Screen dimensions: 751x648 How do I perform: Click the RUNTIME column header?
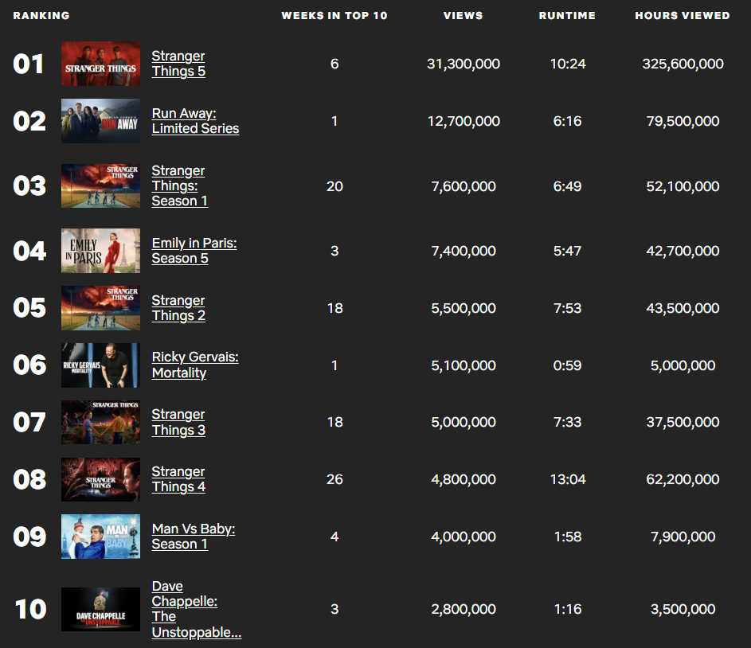567,15
